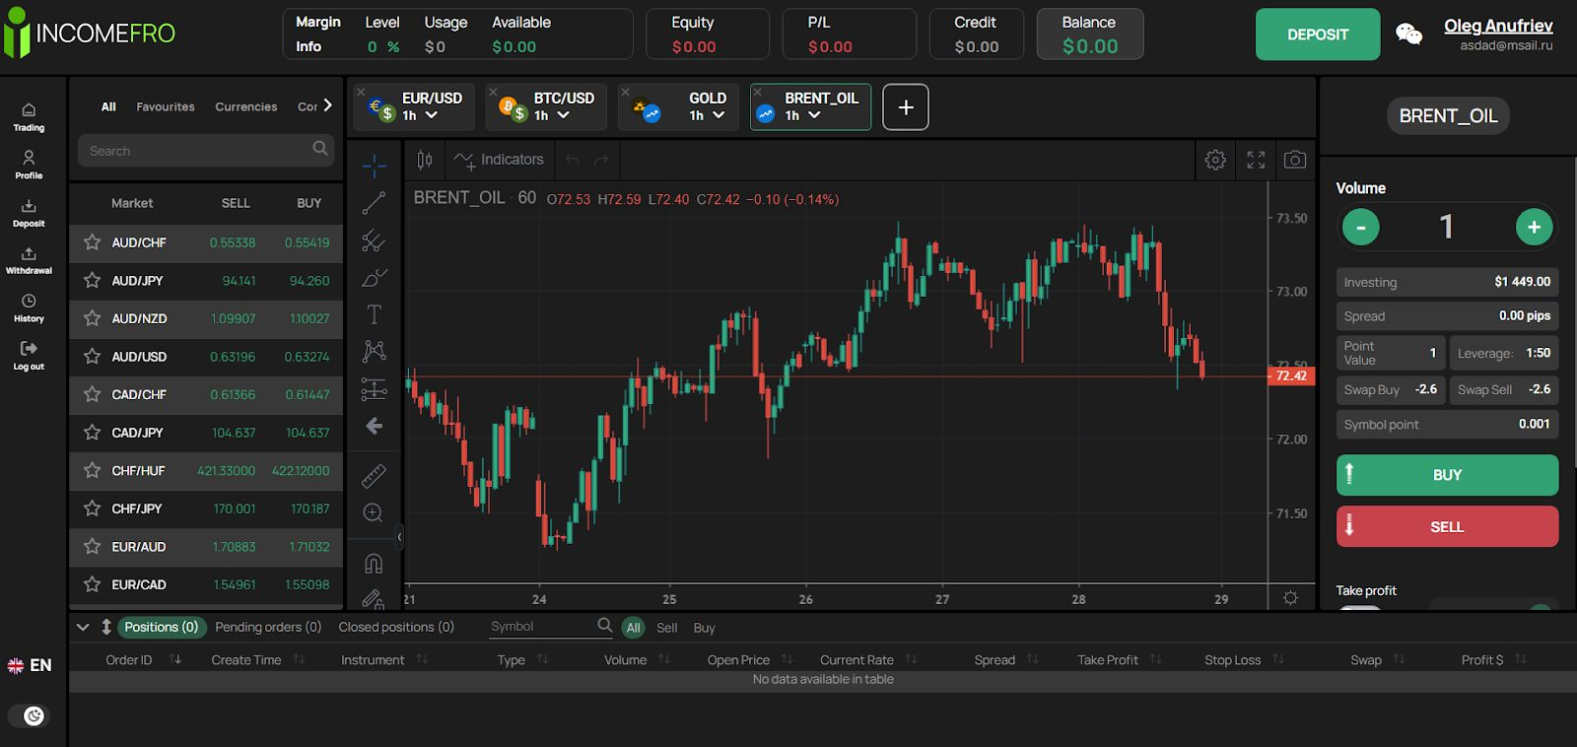Favourite the AUD/NZD star
Image resolution: width=1577 pixels, height=747 pixels.
click(93, 318)
